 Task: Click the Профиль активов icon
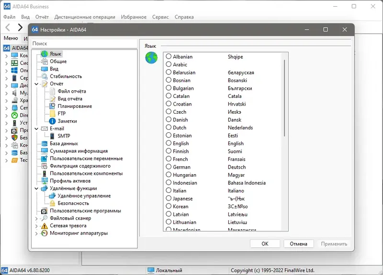[44, 181]
